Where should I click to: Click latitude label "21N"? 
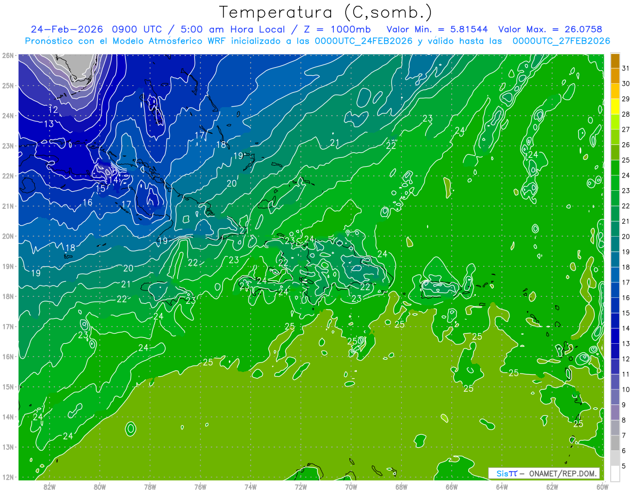7,206
